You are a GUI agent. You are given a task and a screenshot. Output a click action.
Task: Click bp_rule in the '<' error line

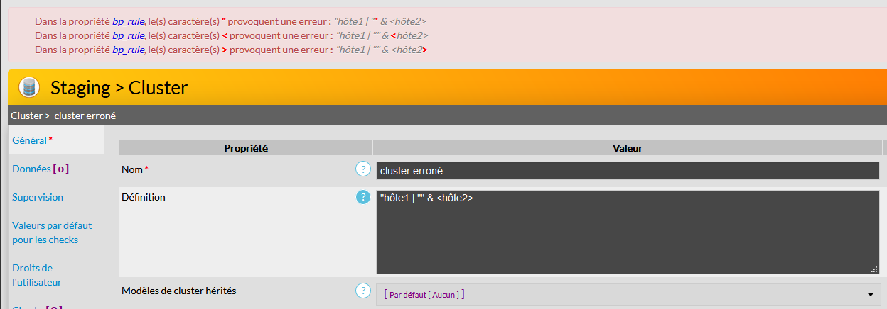tap(129, 35)
